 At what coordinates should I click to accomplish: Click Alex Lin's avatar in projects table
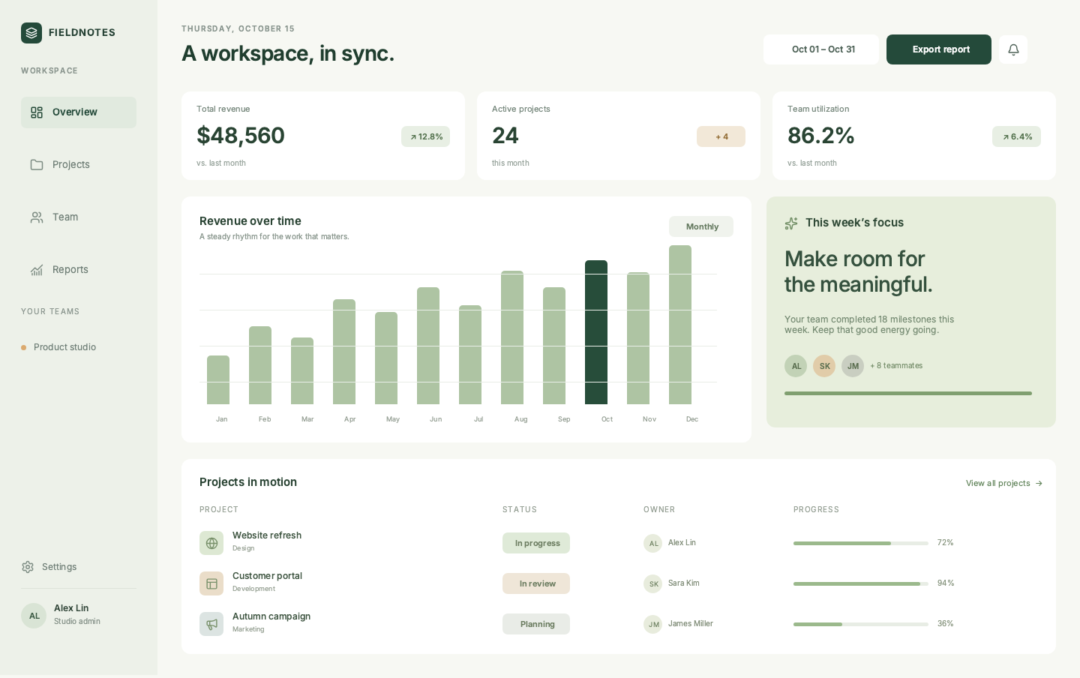click(653, 543)
